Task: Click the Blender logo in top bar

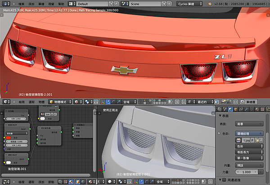Action: click(210, 4)
